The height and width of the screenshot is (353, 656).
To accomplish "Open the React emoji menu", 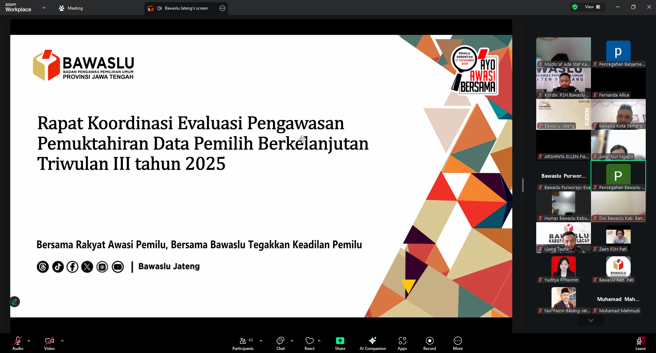I will 309,343.
